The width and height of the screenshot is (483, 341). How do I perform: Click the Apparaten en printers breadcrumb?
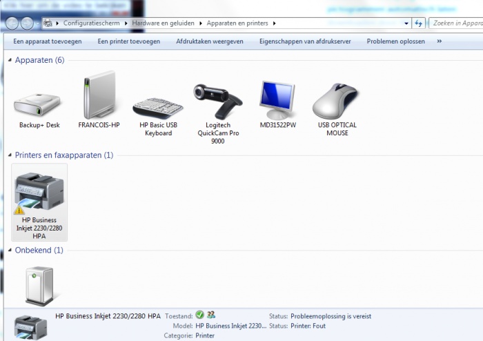tap(237, 23)
